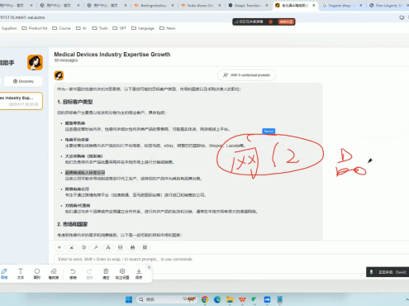Switch to the 'shelingerieshop' browser tab
409x306 pixels.
153,5
